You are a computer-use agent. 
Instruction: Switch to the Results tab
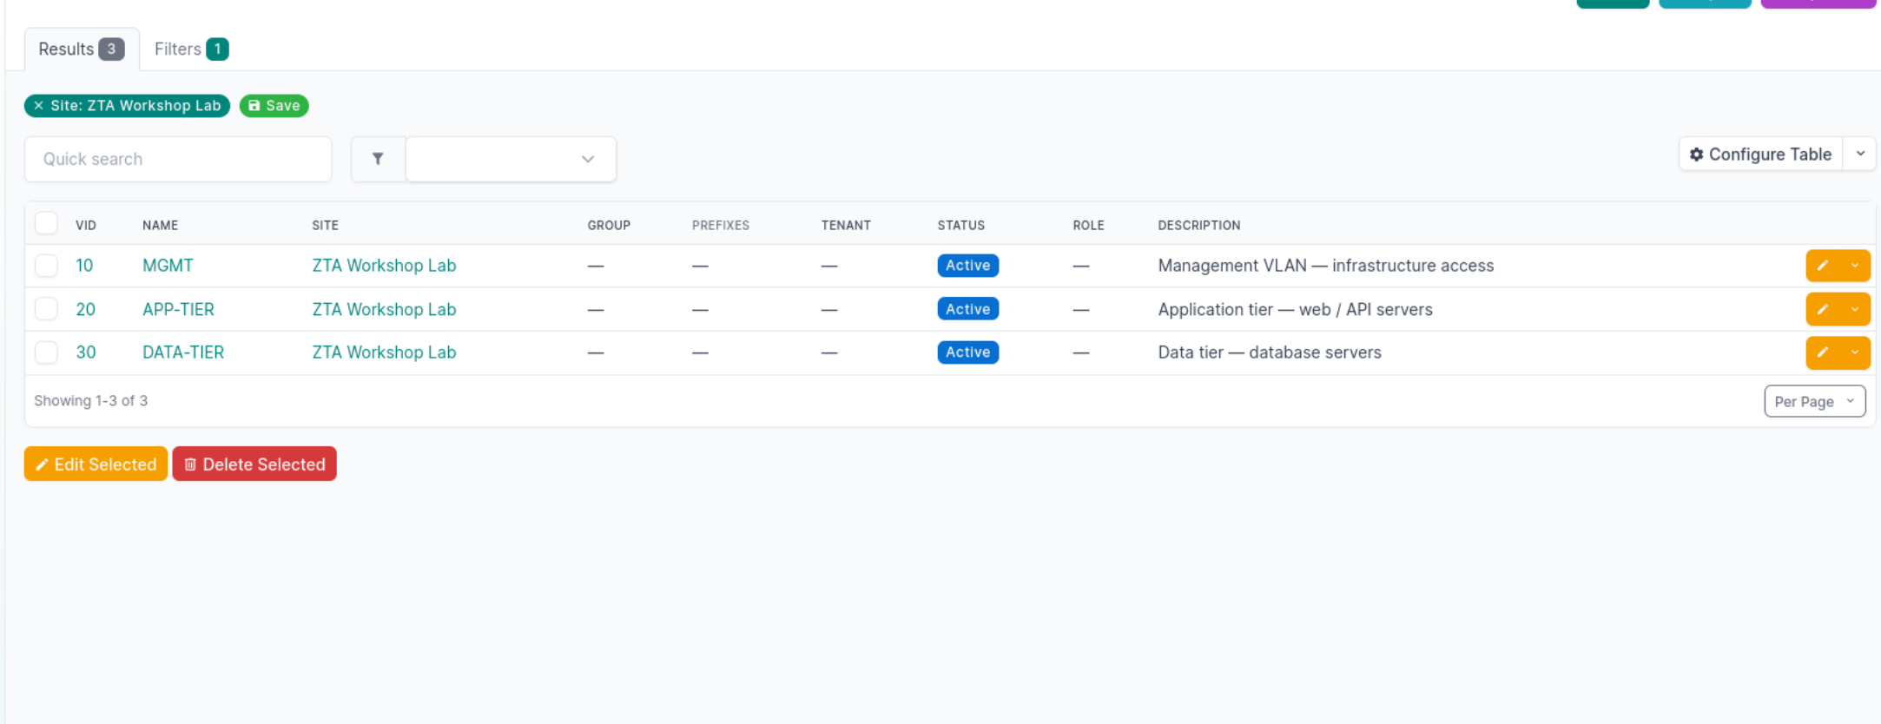(x=81, y=49)
